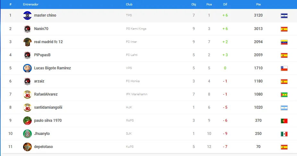Click the Chile flag for Lucas Bigote Ramirez
The height and width of the screenshot is (156, 297).
click(284, 68)
